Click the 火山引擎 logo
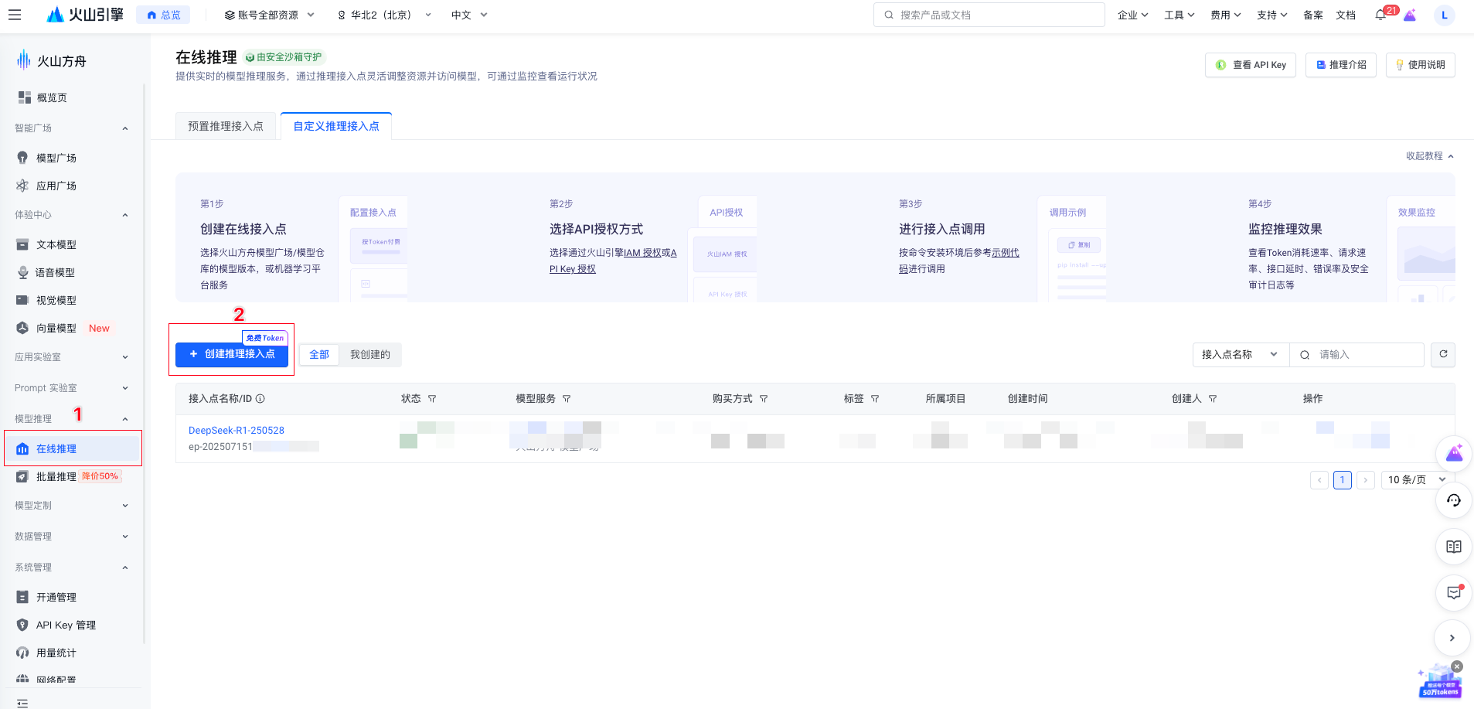The height and width of the screenshot is (709, 1474). [x=85, y=15]
